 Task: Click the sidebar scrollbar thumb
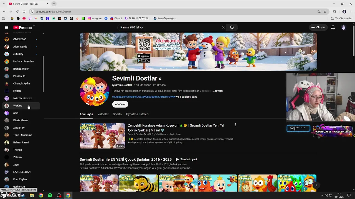pyautogui.click(x=43, y=74)
